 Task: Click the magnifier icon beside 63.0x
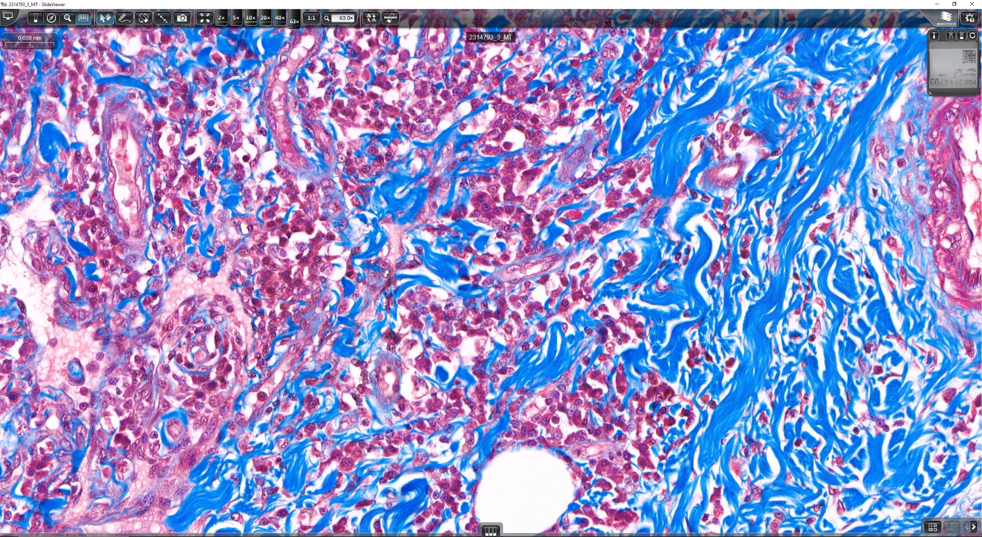[327, 18]
